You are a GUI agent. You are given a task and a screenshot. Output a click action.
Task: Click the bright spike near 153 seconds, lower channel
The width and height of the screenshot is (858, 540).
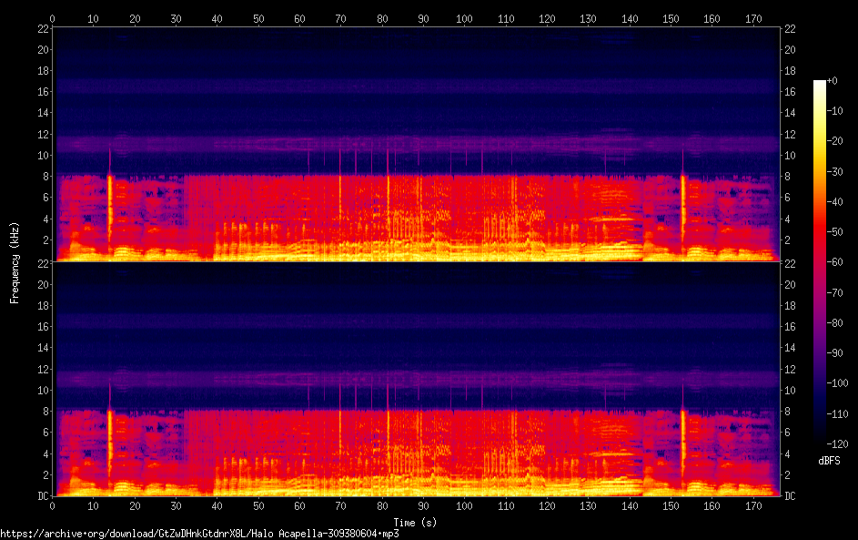click(x=682, y=446)
